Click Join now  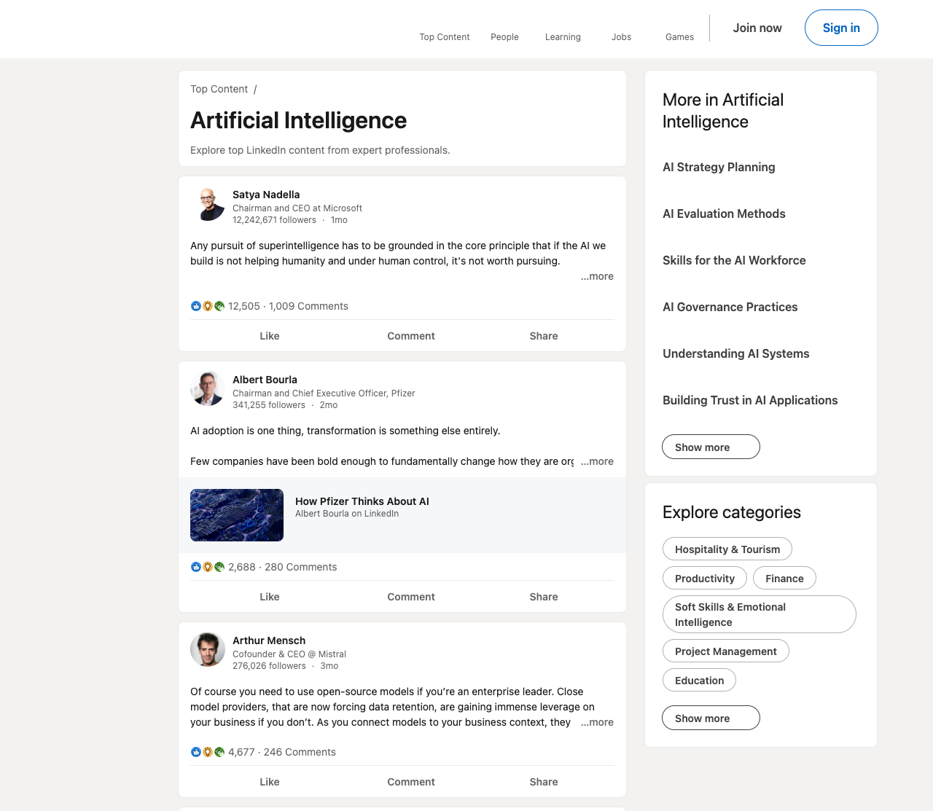click(757, 28)
